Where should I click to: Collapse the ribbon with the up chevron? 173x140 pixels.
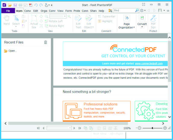(x=168, y=11)
